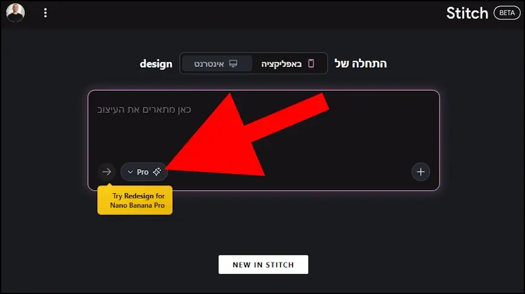Click the Nano Banana Pro tooltip text
Image resolution: width=525 pixels, height=294 pixels.
[x=138, y=205]
